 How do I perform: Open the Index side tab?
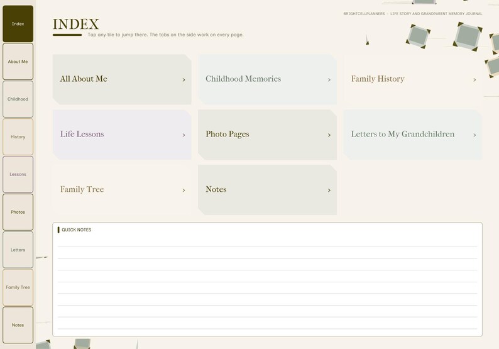pyautogui.click(x=18, y=24)
